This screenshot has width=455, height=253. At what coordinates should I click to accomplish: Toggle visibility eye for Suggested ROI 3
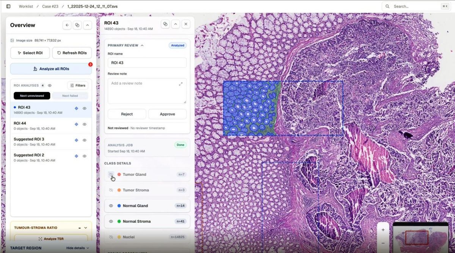[x=85, y=140]
